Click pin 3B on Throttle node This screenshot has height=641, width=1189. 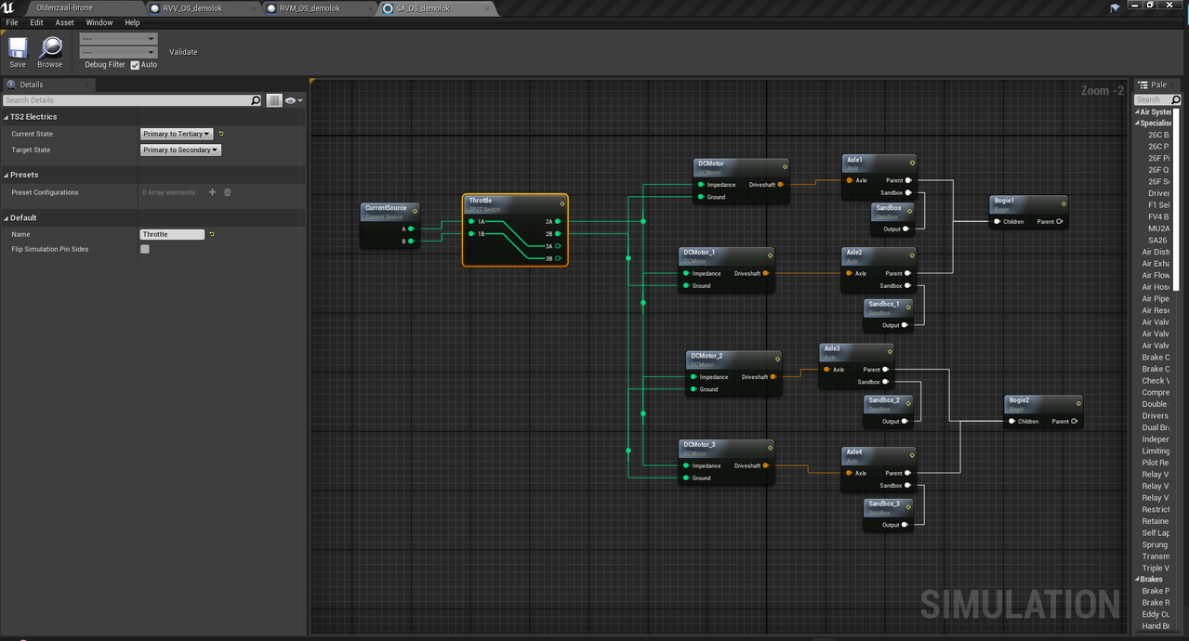[558, 258]
